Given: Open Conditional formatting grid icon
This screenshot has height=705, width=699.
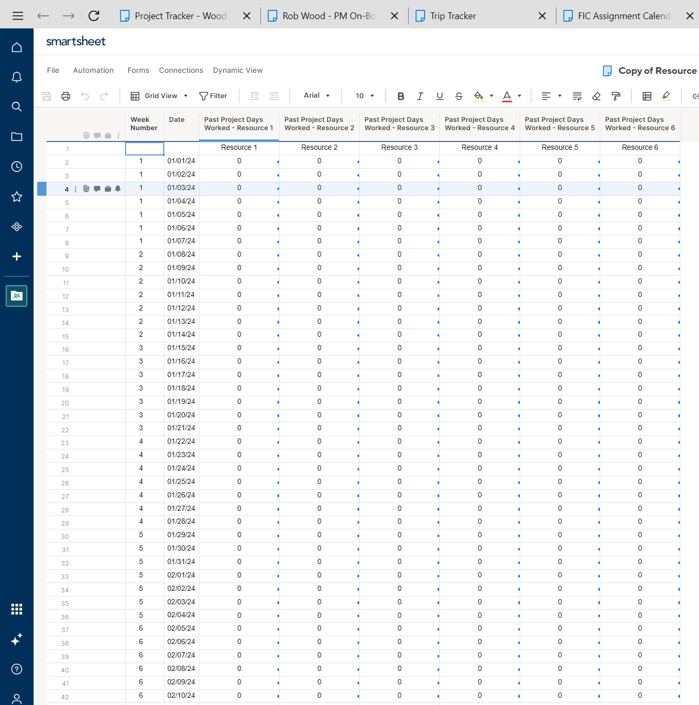Looking at the screenshot, I should 647,96.
